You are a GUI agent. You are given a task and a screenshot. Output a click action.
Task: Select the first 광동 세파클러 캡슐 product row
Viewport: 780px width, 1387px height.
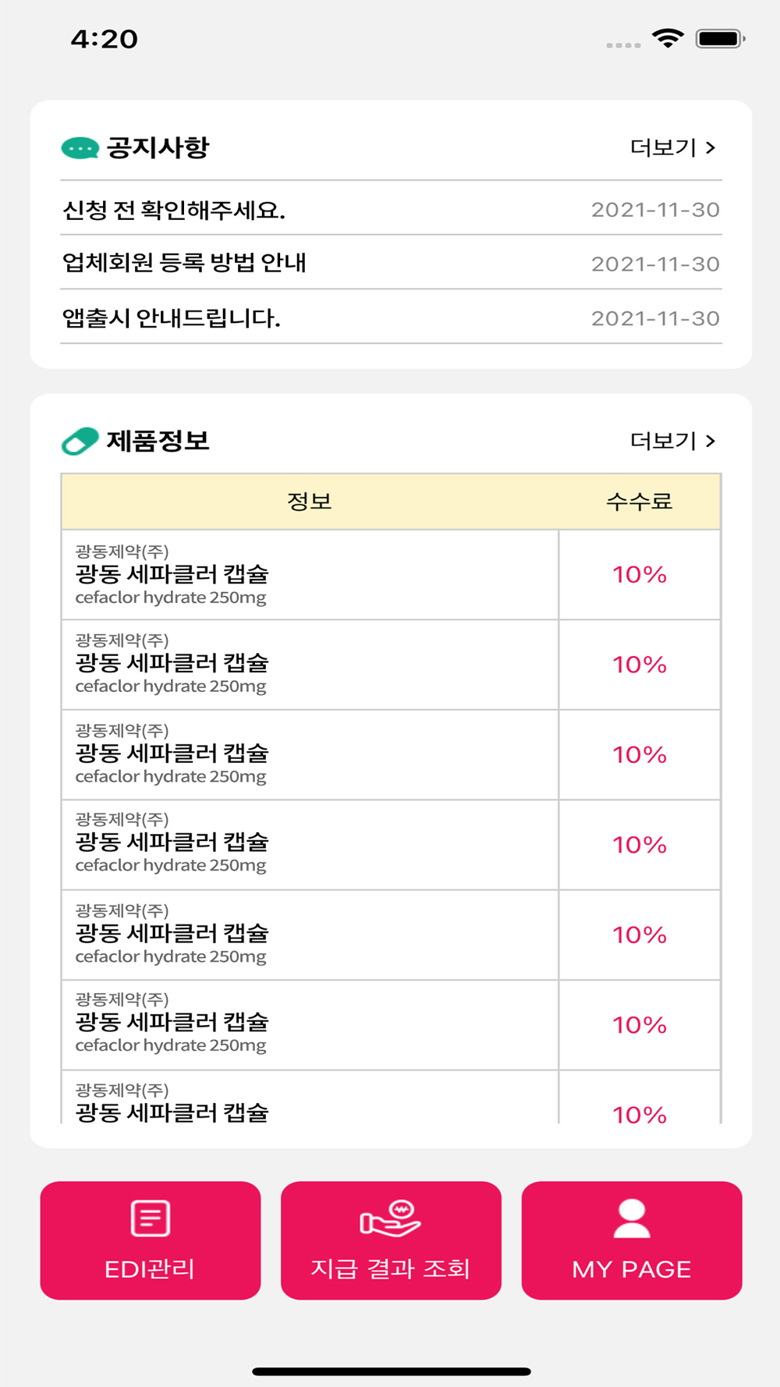click(310, 575)
